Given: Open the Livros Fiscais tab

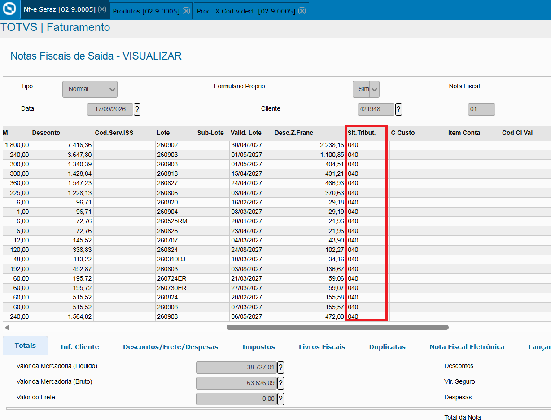Looking at the screenshot, I should [x=322, y=347].
